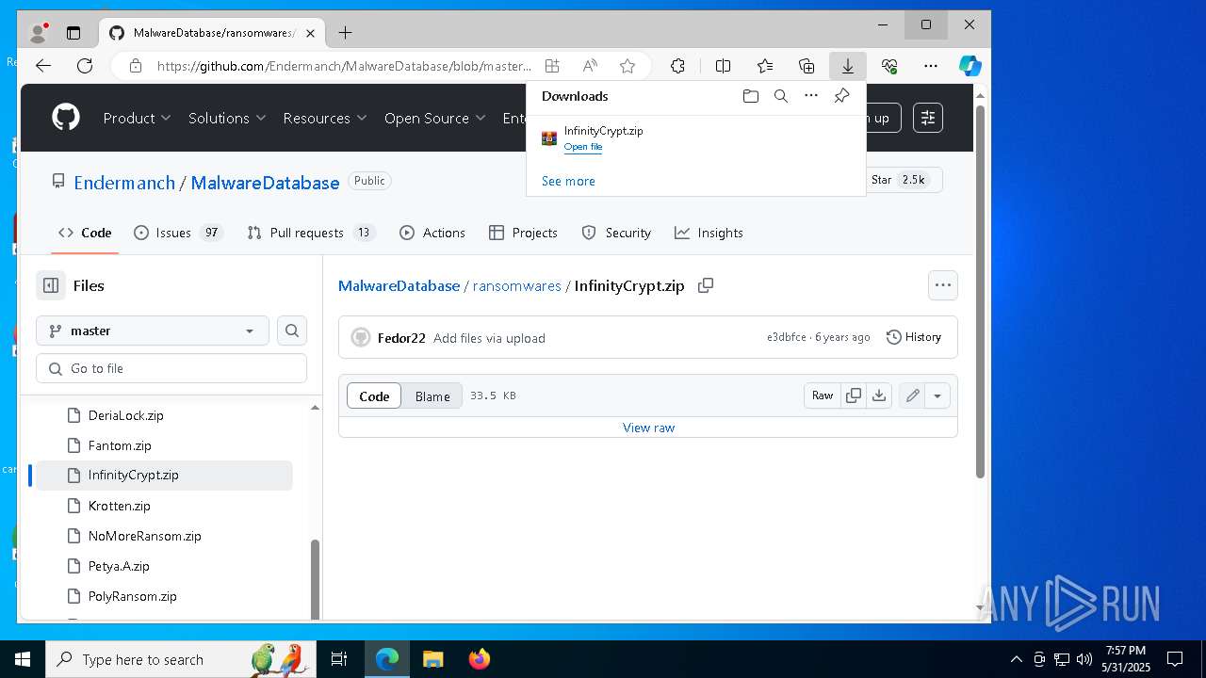Edit the file with the pencil icon

click(912, 395)
